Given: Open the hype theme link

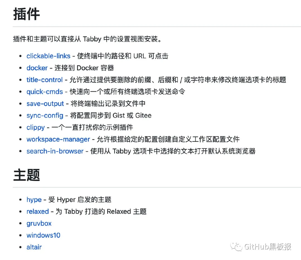Looking at the screenshot, I should point(34,200).
